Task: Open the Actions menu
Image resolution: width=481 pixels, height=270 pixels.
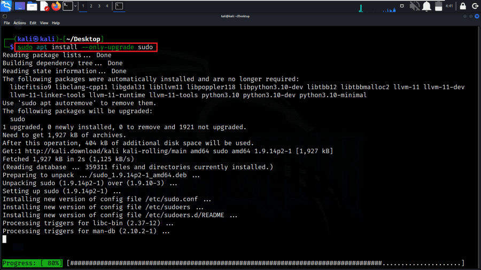Action: click(20, 23)
